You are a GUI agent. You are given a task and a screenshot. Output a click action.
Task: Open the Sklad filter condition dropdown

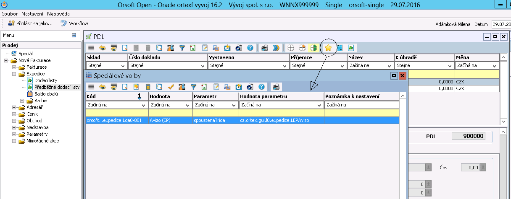[x=122, y=66]
